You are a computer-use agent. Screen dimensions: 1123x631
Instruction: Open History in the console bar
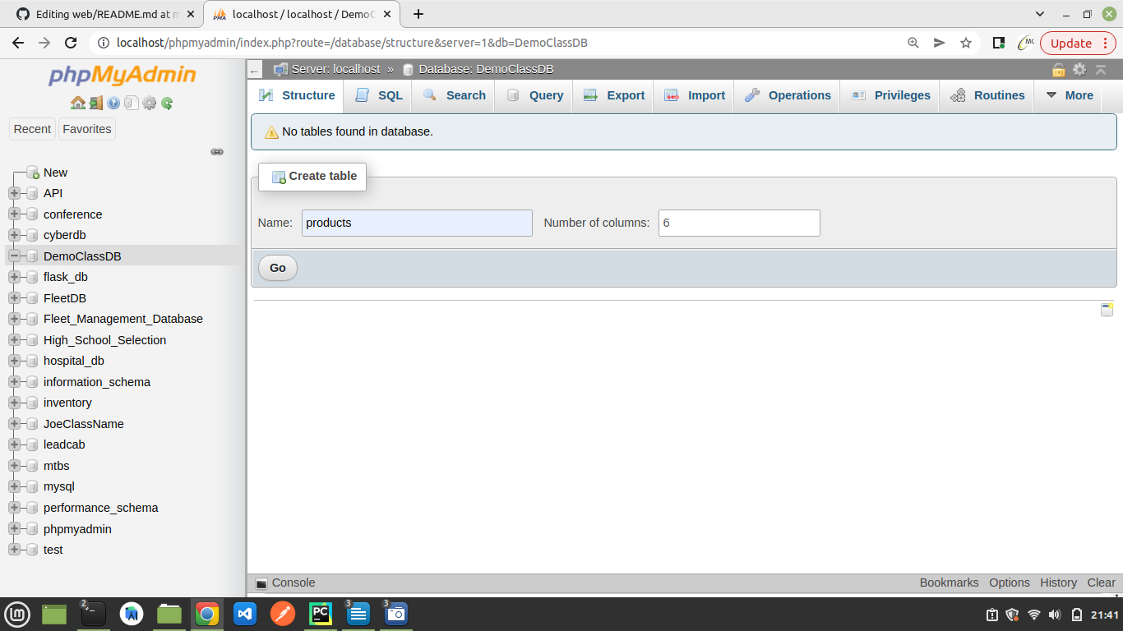point(1058,583)
